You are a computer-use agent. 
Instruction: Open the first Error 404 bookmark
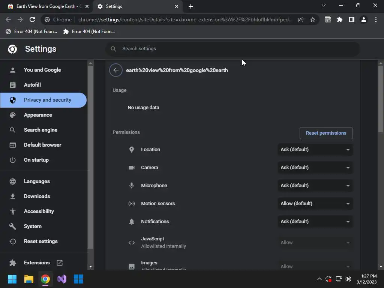coord(31,31)
